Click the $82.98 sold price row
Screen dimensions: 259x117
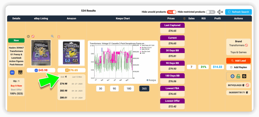click(71, 91)
